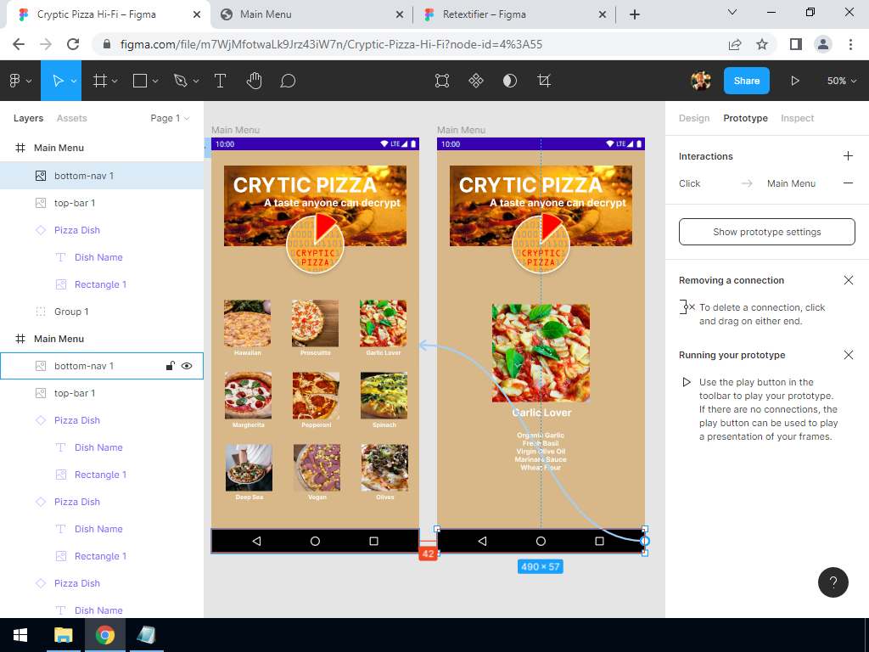Viewport: 869px width, 652px height.
Task: Bookmark this page with star icon
Action: point(762,44)
